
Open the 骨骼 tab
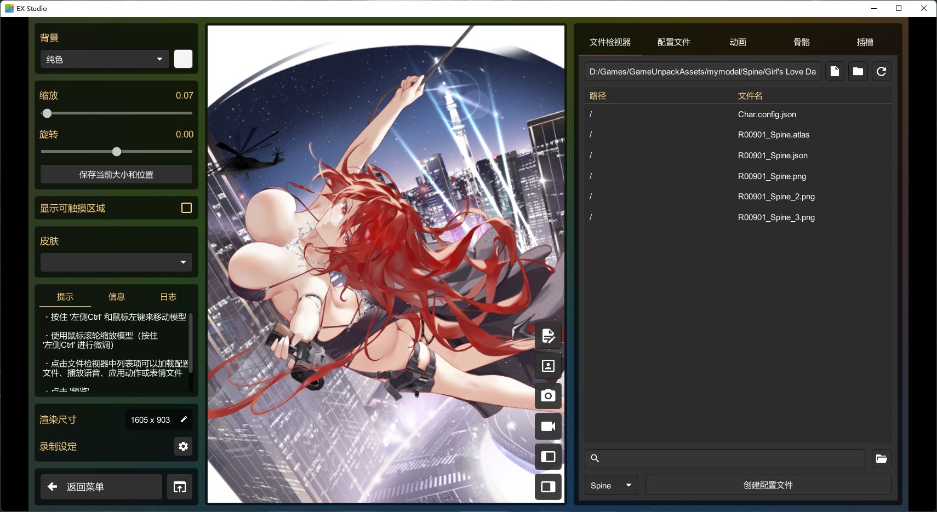[802, 42]
